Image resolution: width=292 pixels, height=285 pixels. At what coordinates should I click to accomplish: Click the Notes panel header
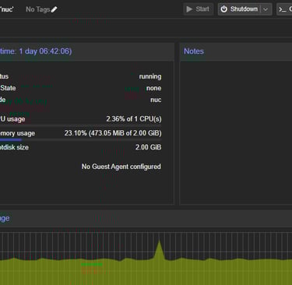(x=236, y=51)
